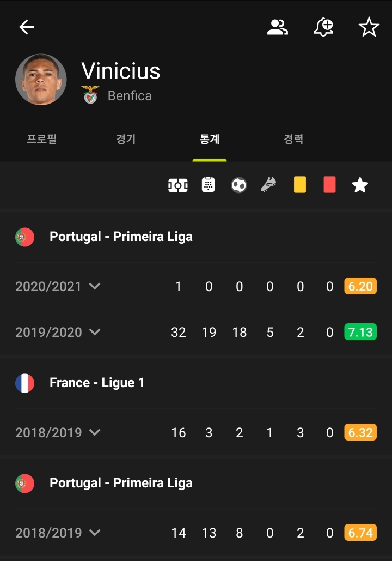Open the France - Ligue 1 league
This screenshot has height=561, width=392.
[x=97, y=383]
